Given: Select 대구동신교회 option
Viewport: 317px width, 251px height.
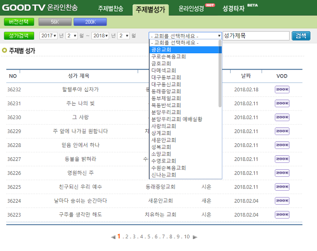Looking at the screenshot, I should tap(184, 84).
